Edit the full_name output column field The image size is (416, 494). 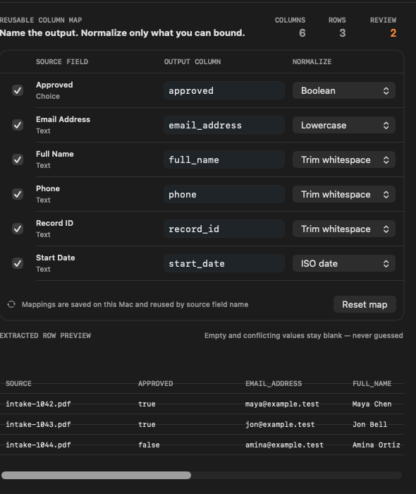224,160
